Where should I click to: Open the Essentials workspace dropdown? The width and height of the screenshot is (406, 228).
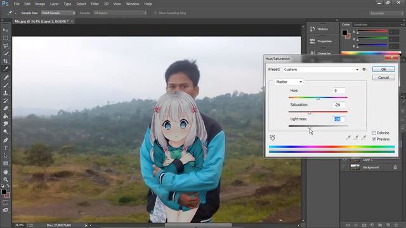click(x=386, y=13)
